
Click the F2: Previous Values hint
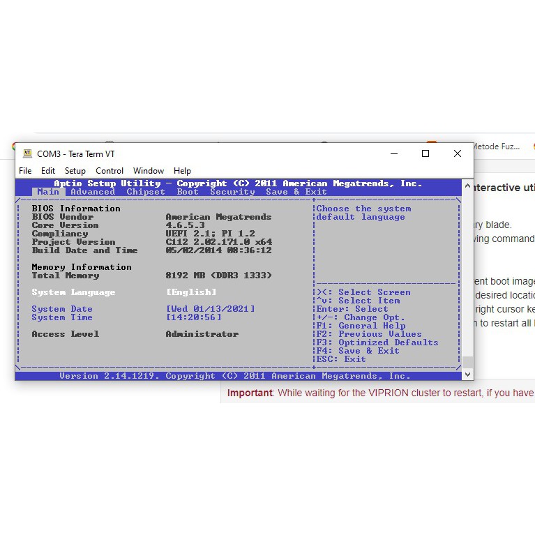(x=369, y=334)
